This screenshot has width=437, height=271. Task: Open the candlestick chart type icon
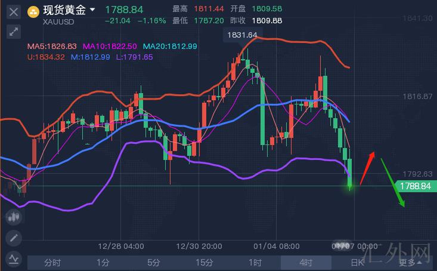point(14,218)
